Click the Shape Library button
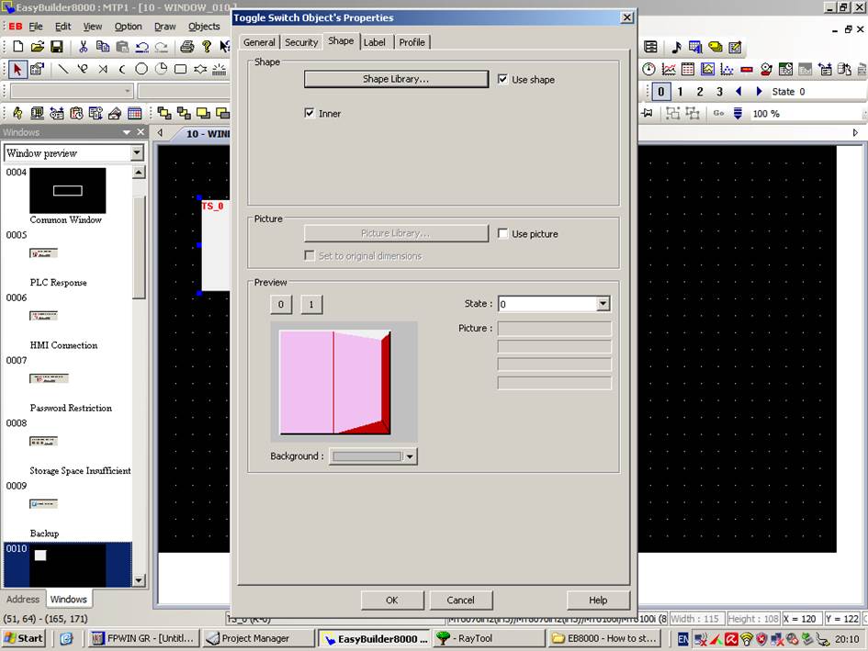868x651 pixels. coord(395,79)
